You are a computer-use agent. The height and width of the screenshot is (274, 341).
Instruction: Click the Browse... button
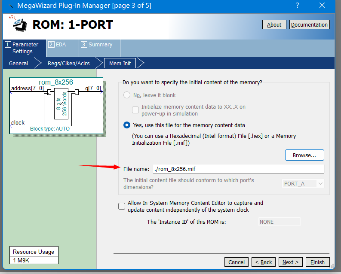(x=304, y=155)
